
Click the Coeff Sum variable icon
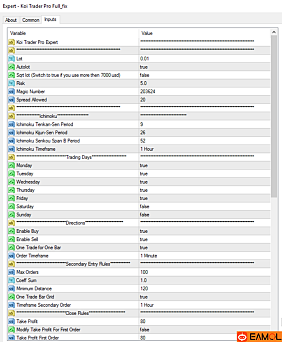12,280
